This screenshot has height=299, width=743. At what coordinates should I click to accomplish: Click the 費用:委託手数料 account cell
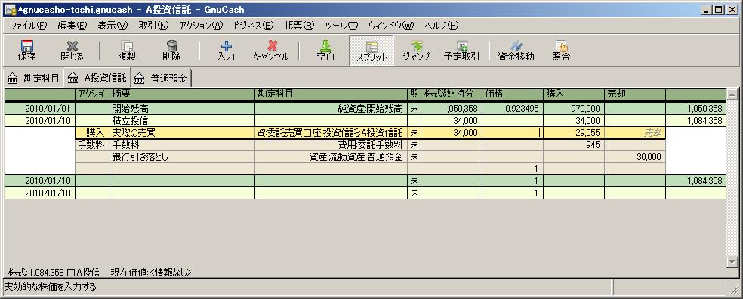click(x=331, y=145)
